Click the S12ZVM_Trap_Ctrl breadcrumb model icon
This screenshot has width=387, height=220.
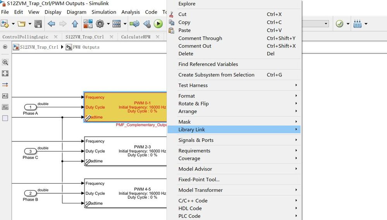(16, 47)
